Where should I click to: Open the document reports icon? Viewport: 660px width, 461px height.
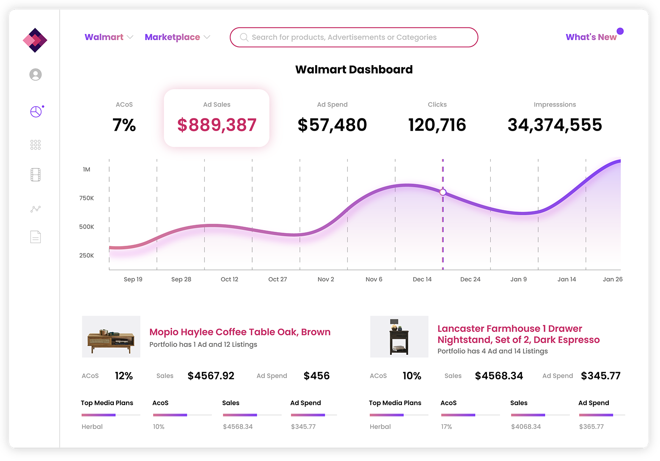(36, 237)
